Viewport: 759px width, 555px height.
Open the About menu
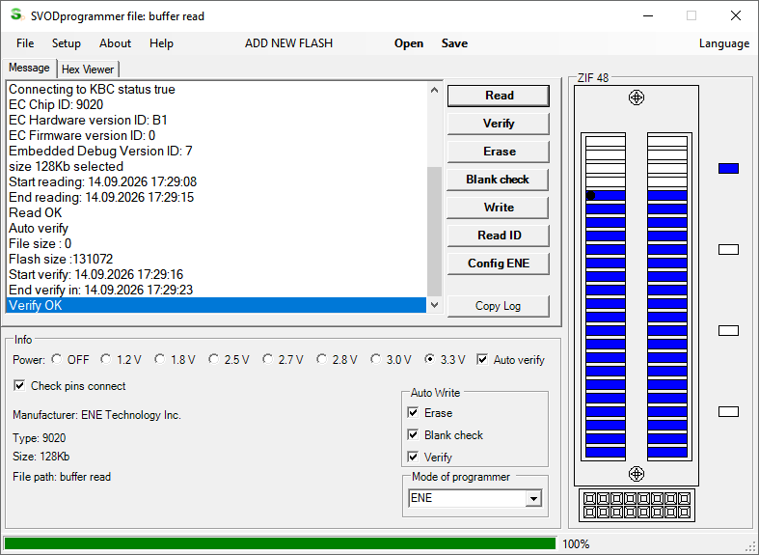point(115,43)
